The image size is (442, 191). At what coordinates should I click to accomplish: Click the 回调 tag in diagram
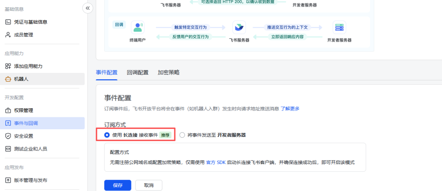click(119, 24)
